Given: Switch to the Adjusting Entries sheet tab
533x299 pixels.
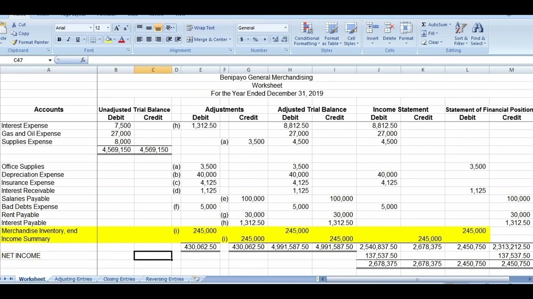Looking at the screenshot, I should click(x=73, y=279).
